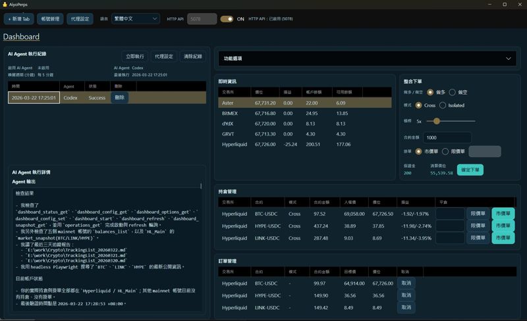Choose Cross margin mode

pos(418,105)
